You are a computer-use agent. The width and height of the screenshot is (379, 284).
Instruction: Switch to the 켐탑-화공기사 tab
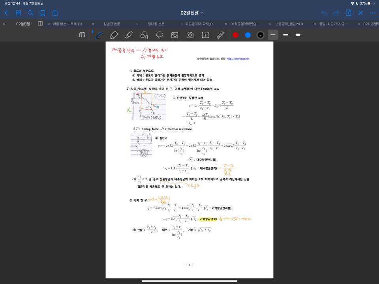[333, 24]
